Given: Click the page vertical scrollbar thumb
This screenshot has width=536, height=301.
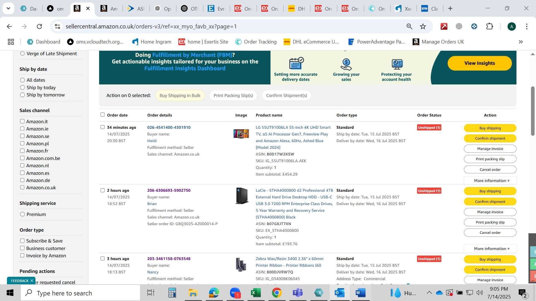Looking at the screenshot, I should tap(533, 111).
